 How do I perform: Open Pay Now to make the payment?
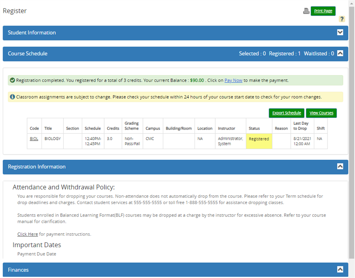[233, 80]
